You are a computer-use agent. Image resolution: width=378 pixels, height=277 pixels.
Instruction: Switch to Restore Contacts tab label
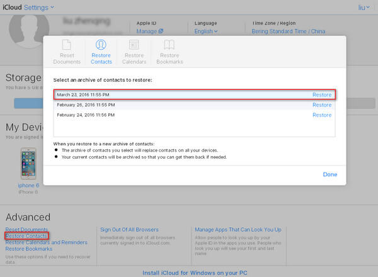tap(101, 59)
